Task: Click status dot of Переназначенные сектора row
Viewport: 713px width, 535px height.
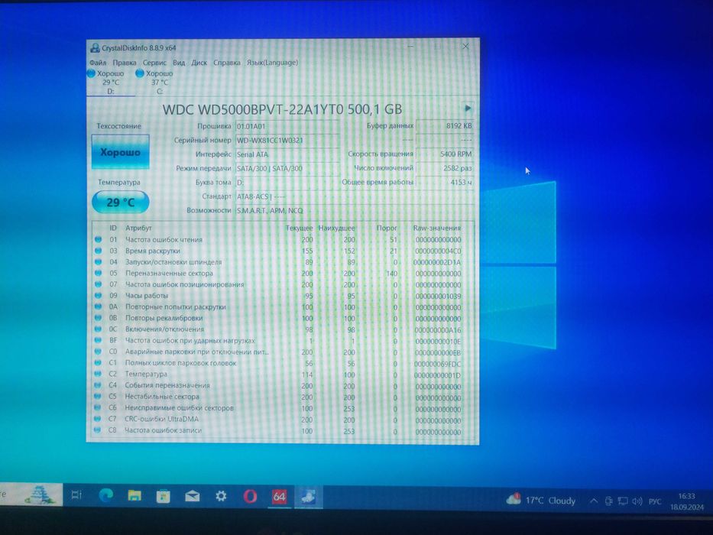Action: click(98, 273)
